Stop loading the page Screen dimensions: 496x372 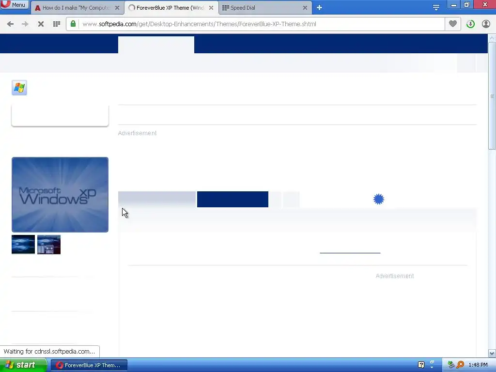[41, 24]
